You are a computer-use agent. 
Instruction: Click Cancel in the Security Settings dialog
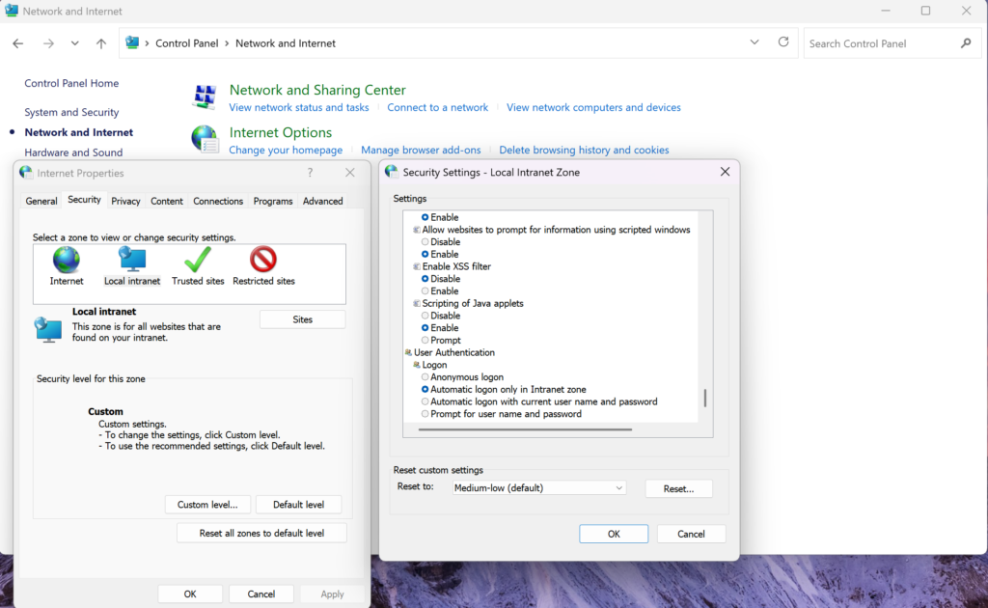coord(691,534)
